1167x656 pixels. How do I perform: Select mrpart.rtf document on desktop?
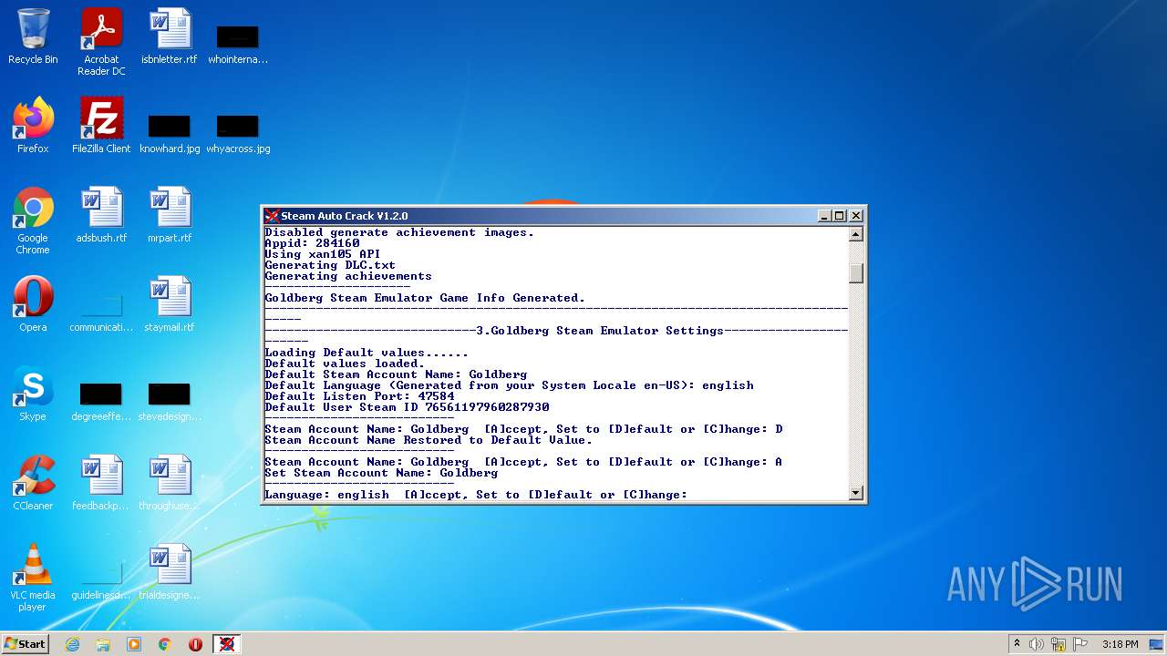tap(170, 214)
